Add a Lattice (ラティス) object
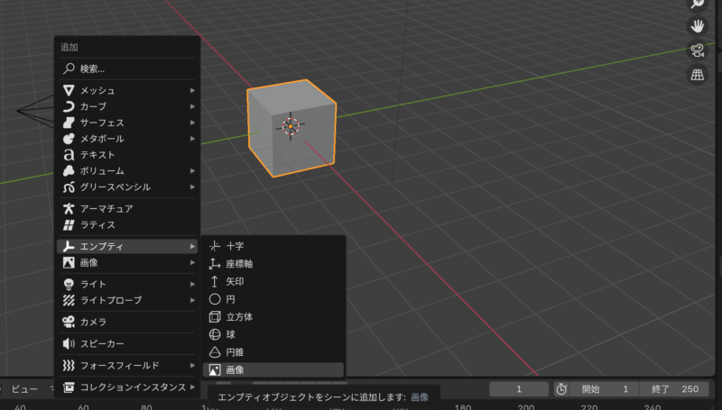722x410 pixels. point(127,224)
